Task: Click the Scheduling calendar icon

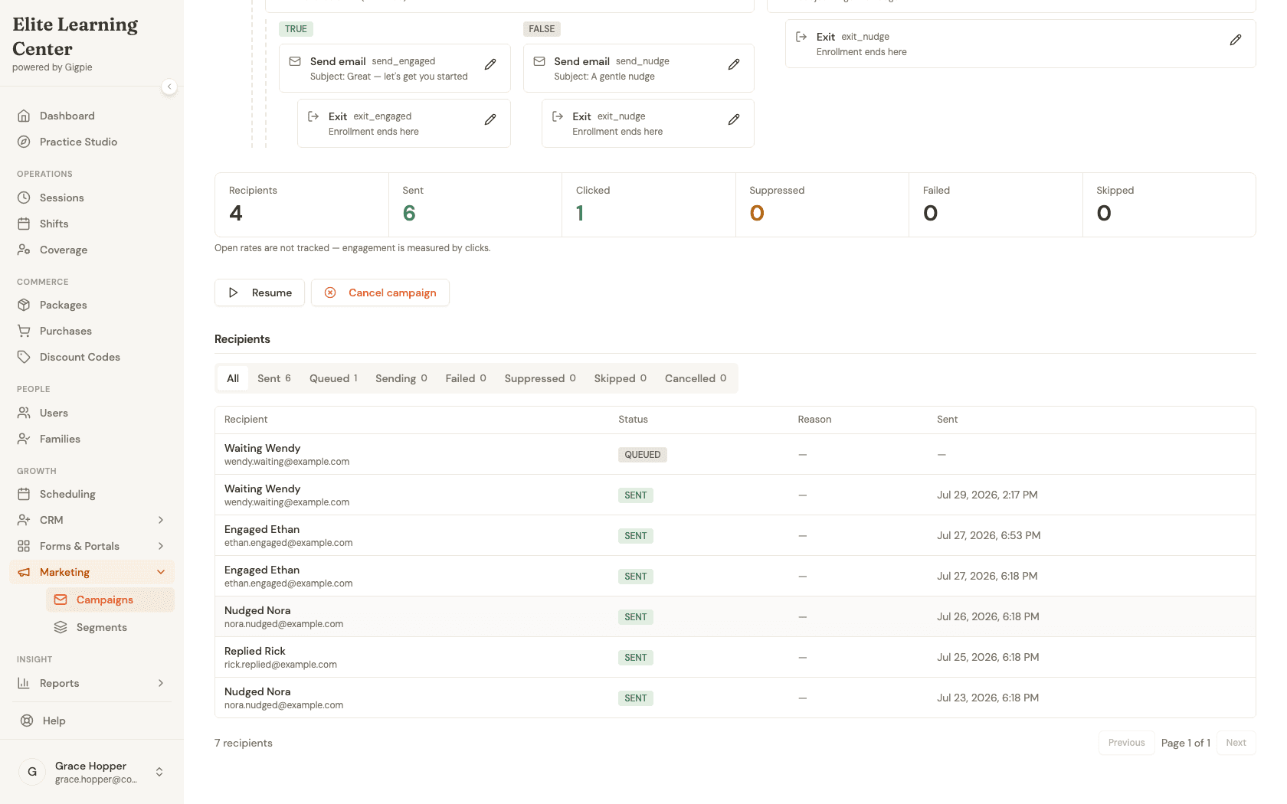Action: pyautogui.click(x=24, y=494)
